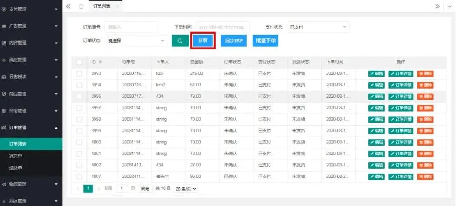The height and width of the screenshot is (206, 460).
Task: Click the 同步ERP button
Action: coord(234,41)
